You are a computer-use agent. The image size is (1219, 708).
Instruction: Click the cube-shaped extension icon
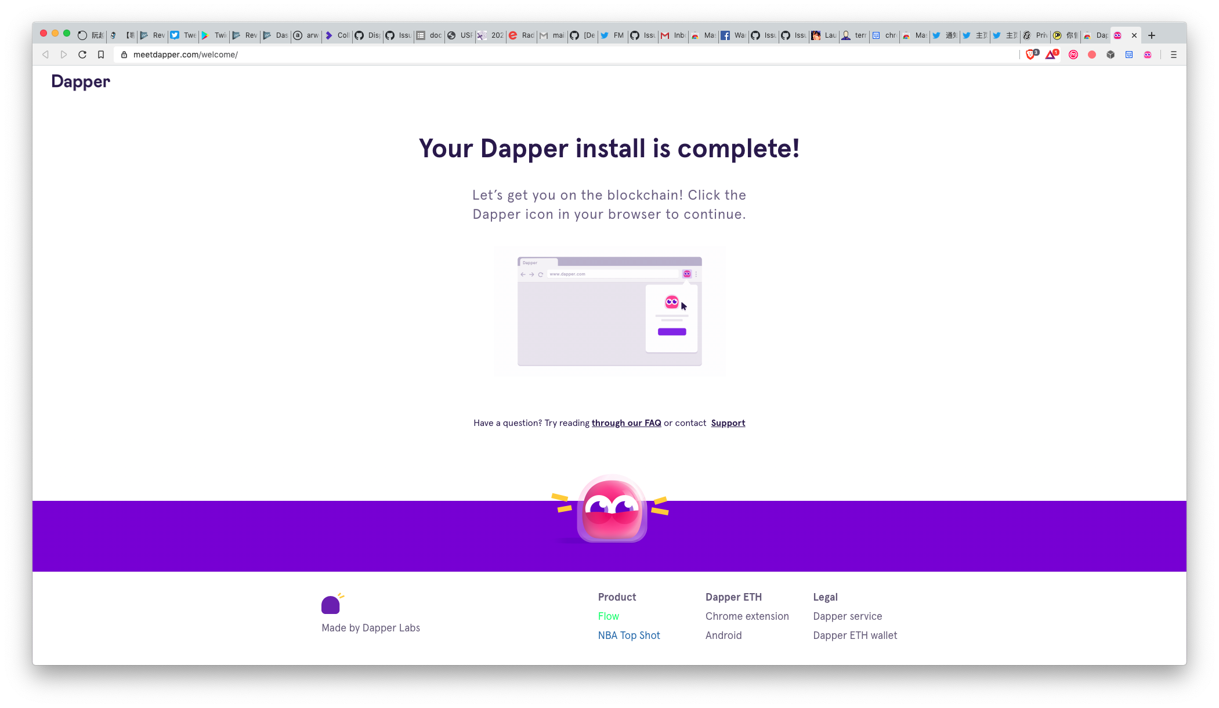pyautogui.click(x=1111, y=55)
